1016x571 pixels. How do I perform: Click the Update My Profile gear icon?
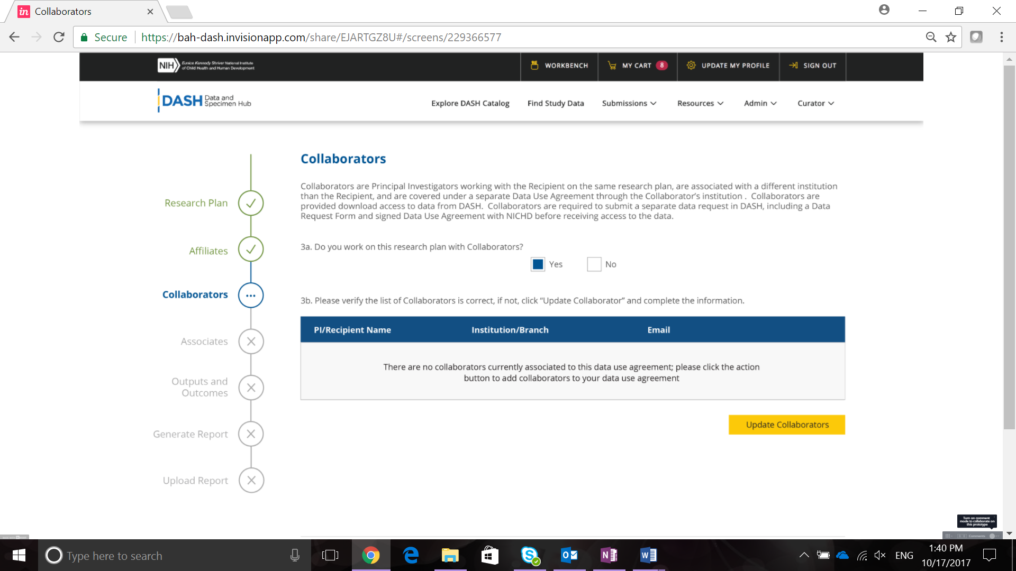tap(691, 65)
